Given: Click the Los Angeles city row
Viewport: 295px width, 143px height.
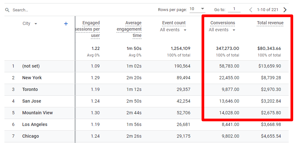Looking at the screenshot, I should click(35, 124).
